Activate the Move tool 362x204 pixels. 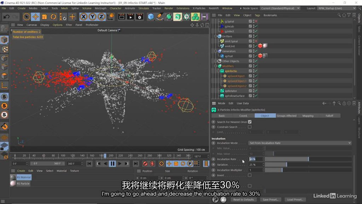click(x=35, y=17)
